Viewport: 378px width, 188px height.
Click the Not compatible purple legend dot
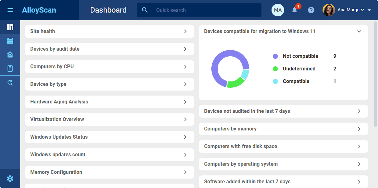(275, 56)
